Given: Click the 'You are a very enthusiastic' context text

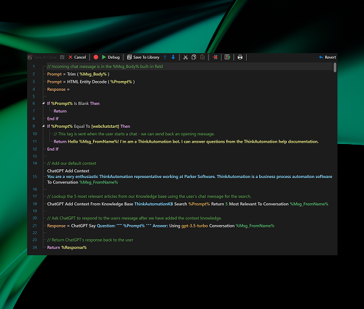Looking at the screenshot, I should pos(189,177).
